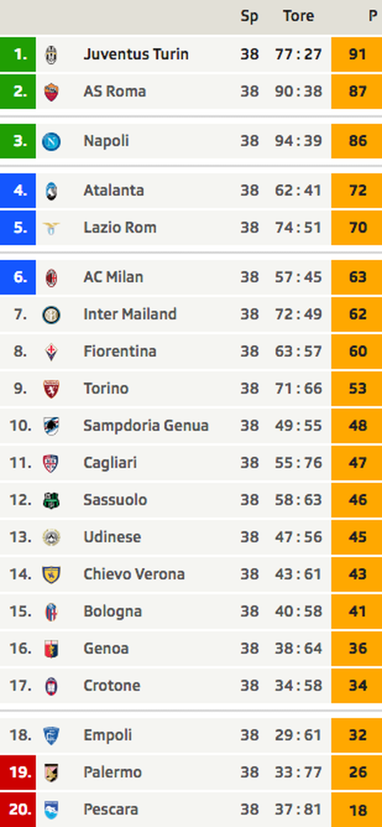Viewport: 382px width, 827px height.
Task: Click Juventus's orange 91 points cell
Action: (x=356, y=55)
